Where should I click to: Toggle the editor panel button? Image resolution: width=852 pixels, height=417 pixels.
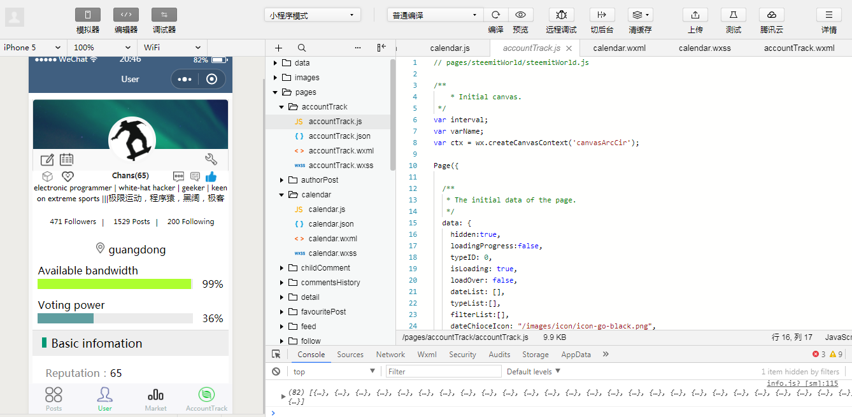126,15
